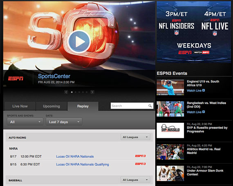The height and width of the screenshot is (186, 233).
Task: Click Bangladesh vs. West Indies (2nd ODI) title
Action: [x=206, y=105]
